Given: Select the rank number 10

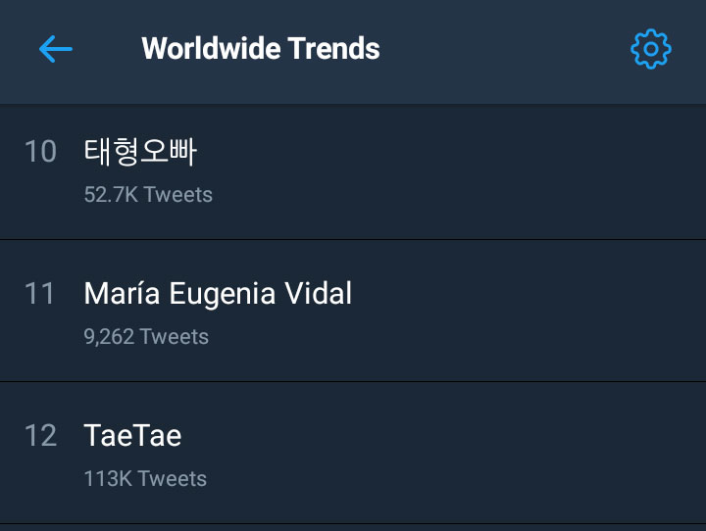Looking at the screenshot, I should click(x=40, y=151).
